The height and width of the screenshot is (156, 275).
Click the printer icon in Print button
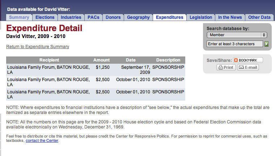pyautogui.click(x=220, y=67)
